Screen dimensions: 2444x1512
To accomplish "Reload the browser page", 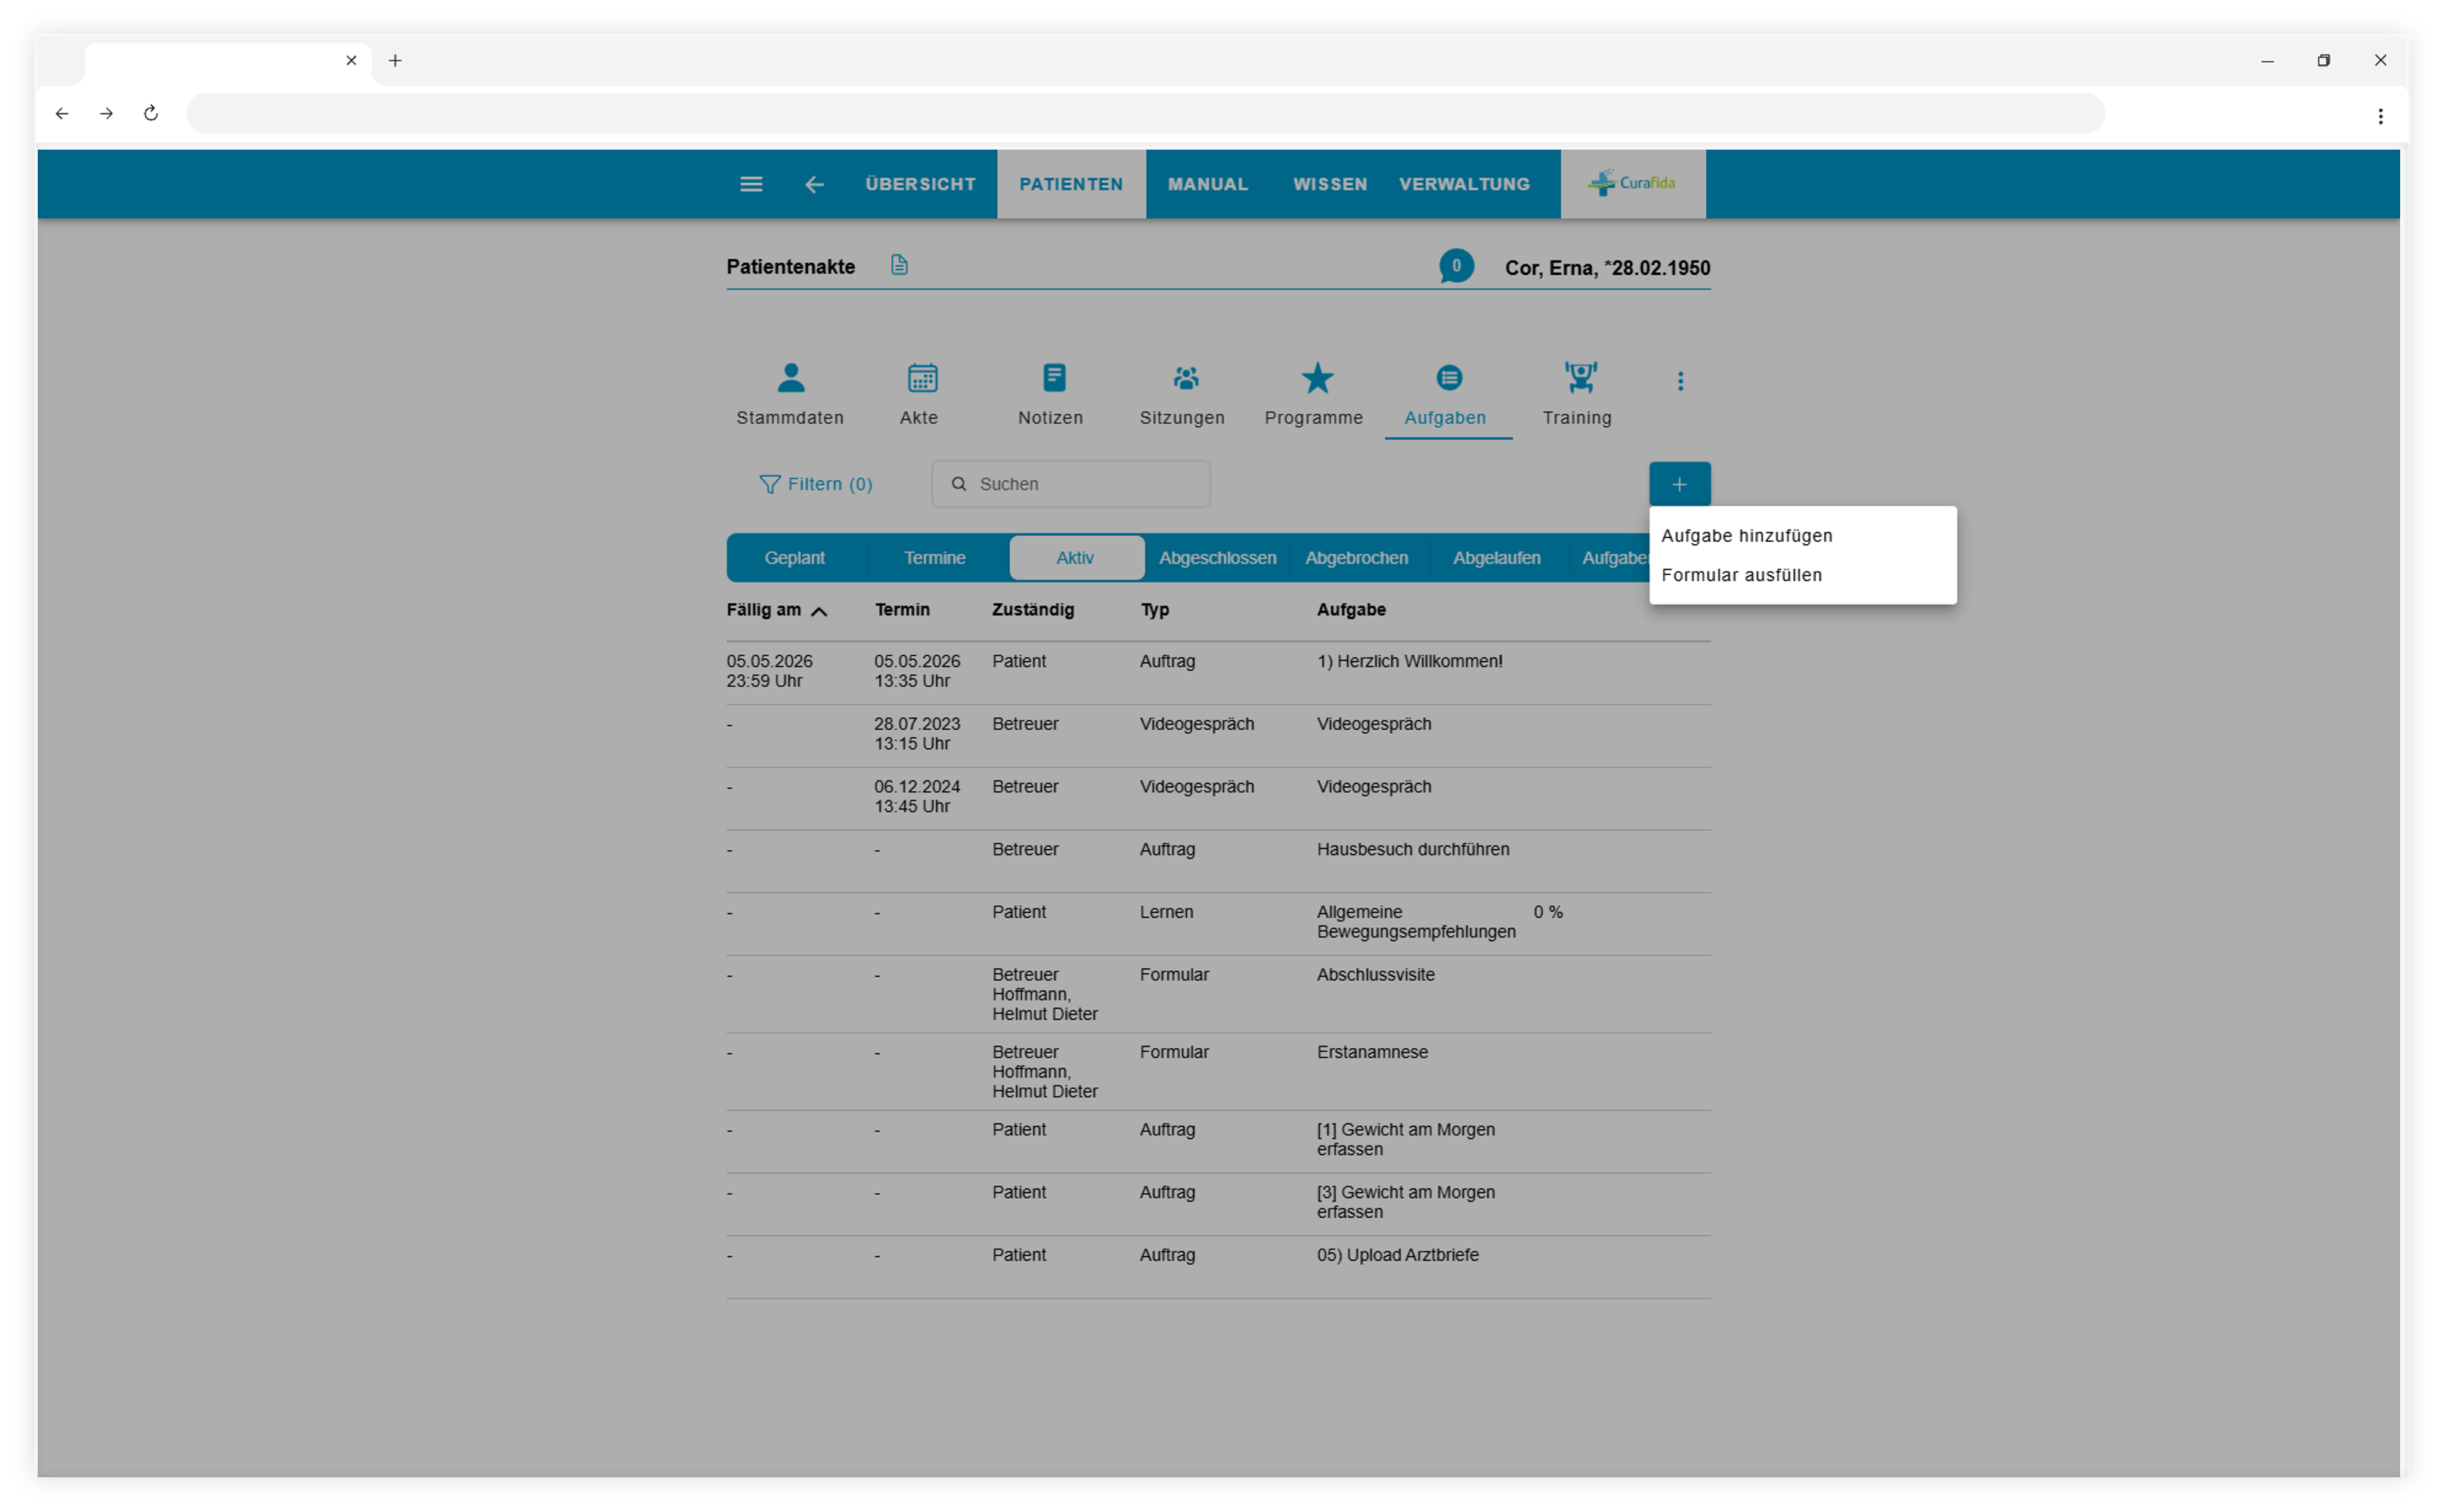I will point(150,113).
